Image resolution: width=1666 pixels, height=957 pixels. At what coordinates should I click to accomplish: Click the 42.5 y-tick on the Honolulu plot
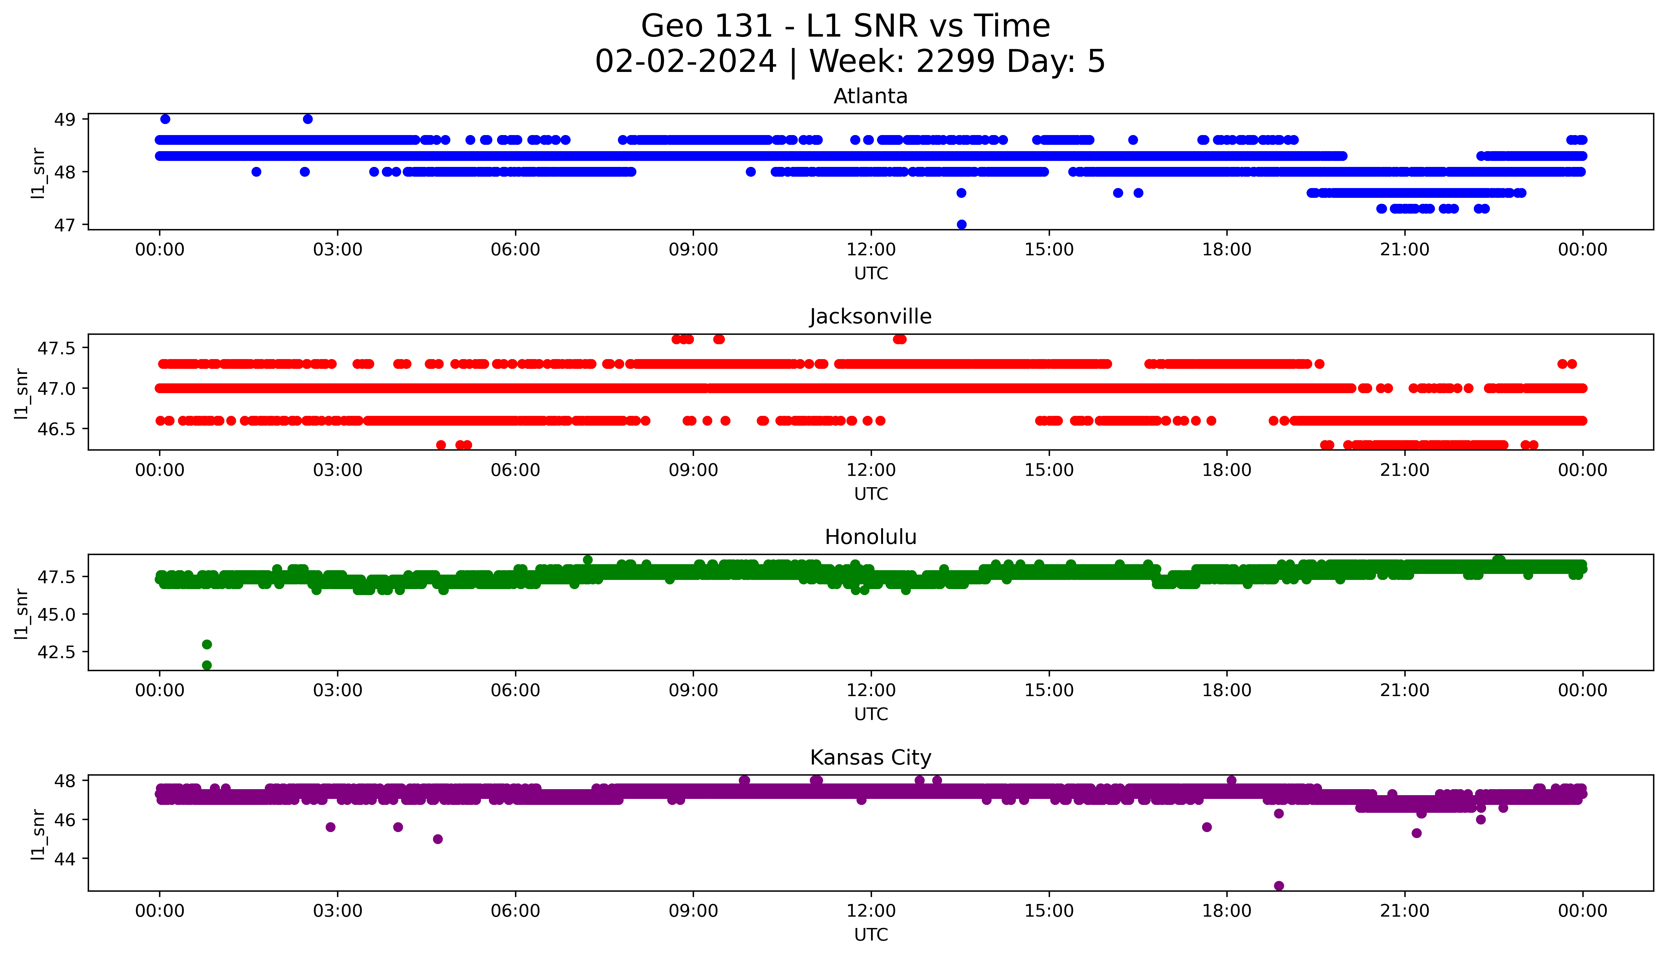point(57,652)
